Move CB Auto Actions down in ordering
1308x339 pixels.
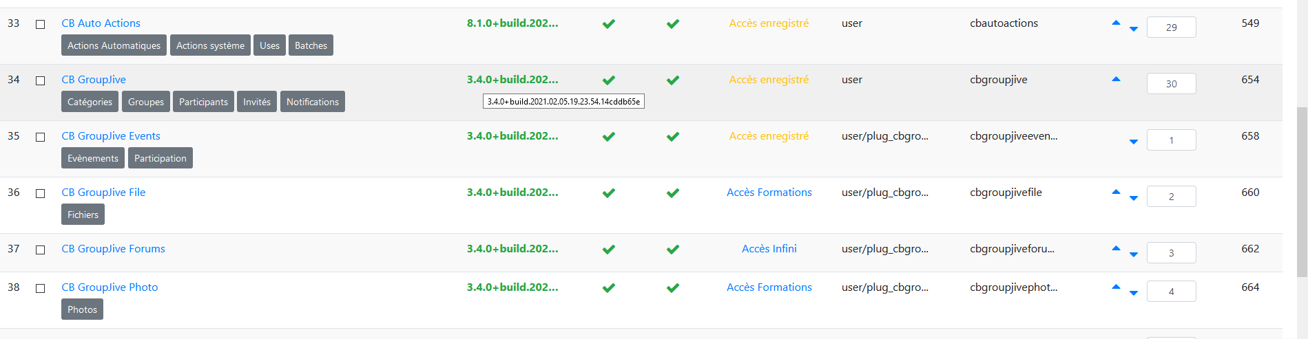point(1134,29)
